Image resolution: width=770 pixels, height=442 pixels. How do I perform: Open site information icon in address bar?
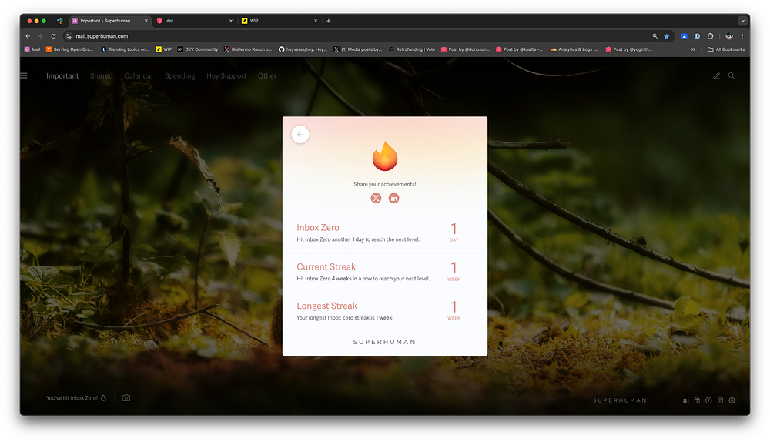point(69,36)
